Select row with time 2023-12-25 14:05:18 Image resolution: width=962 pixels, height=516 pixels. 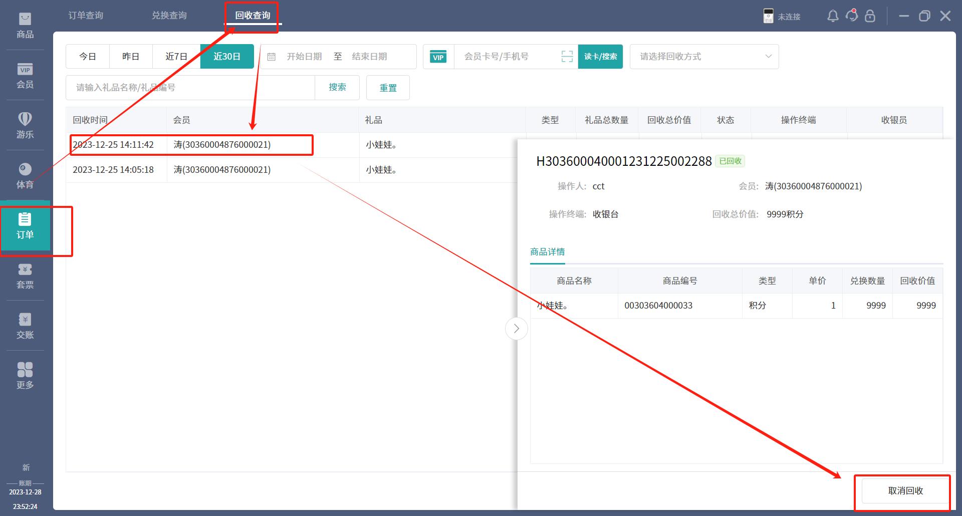point(292,170)
